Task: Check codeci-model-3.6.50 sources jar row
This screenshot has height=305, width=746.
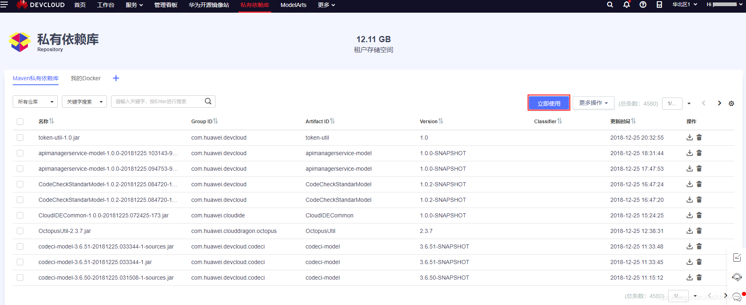Action: pyautogui.click(x=20, y=278)
